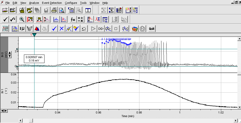Viewport: 241px width, 123px height.
Task: Click the Print icon in toolbar
Action: (x=54, y=10)
